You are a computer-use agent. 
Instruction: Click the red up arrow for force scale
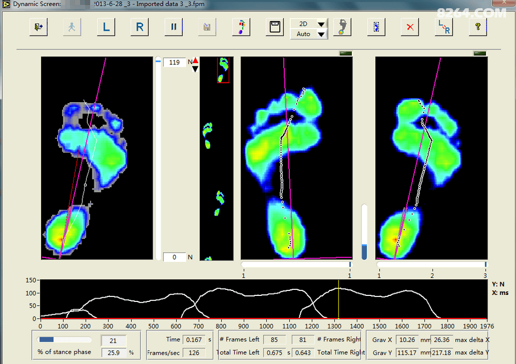tap(195, 60)
